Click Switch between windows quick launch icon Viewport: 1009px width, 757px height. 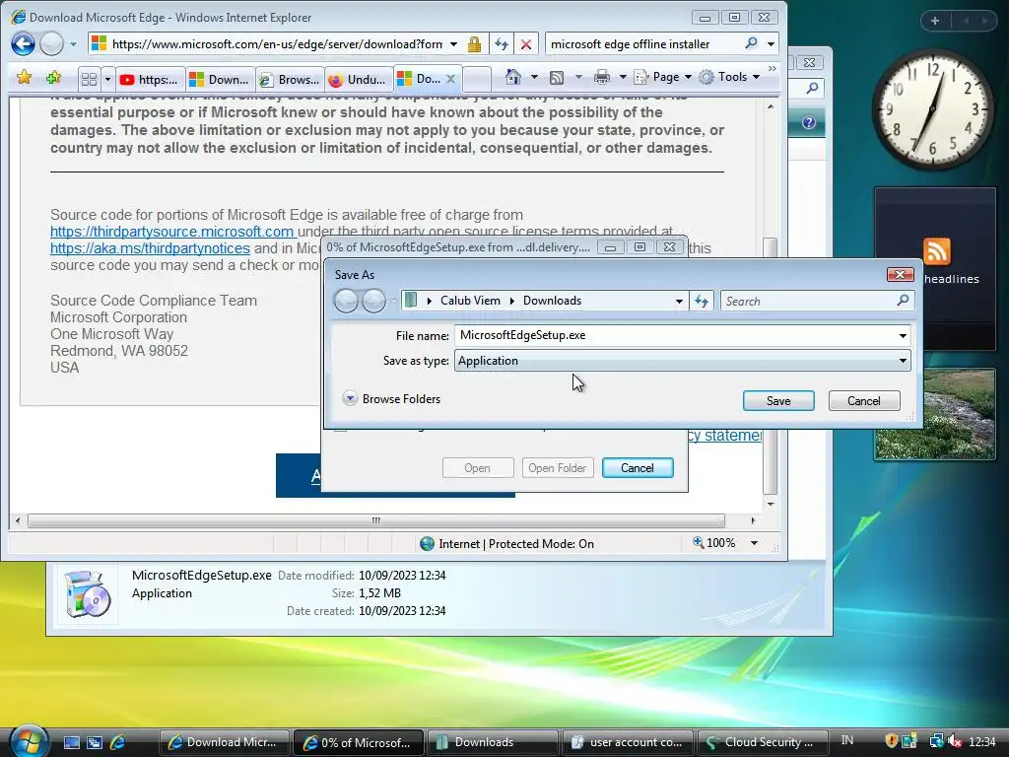tap(95, 742)
